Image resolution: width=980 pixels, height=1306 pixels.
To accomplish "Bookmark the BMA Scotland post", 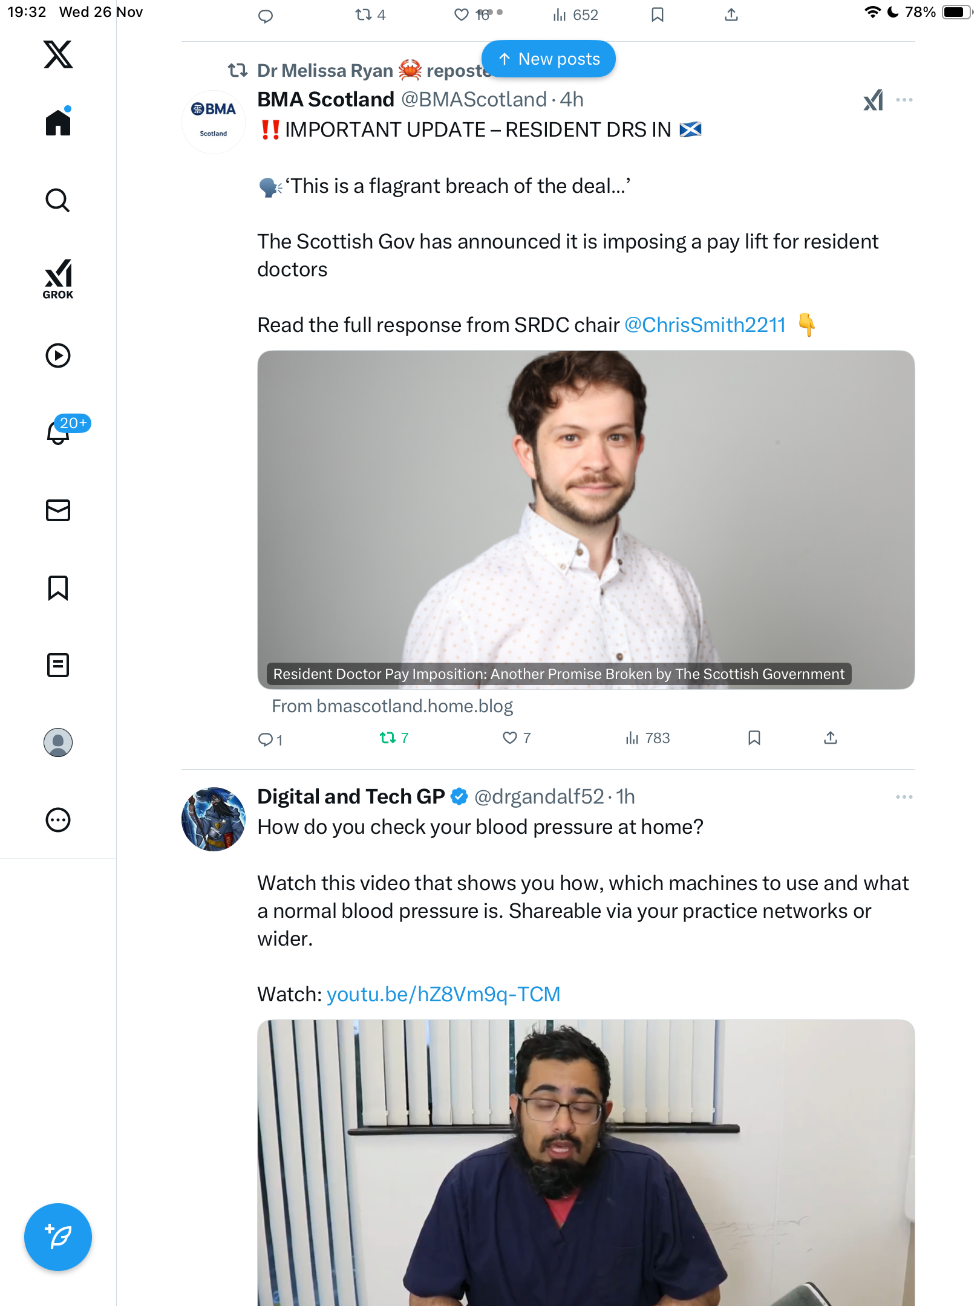I will (754, 738).
